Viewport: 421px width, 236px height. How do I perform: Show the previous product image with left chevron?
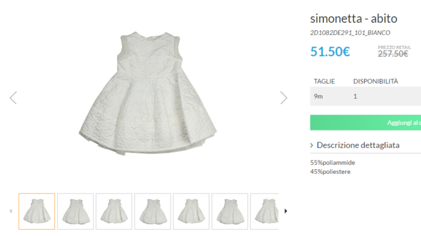point(13,98)
